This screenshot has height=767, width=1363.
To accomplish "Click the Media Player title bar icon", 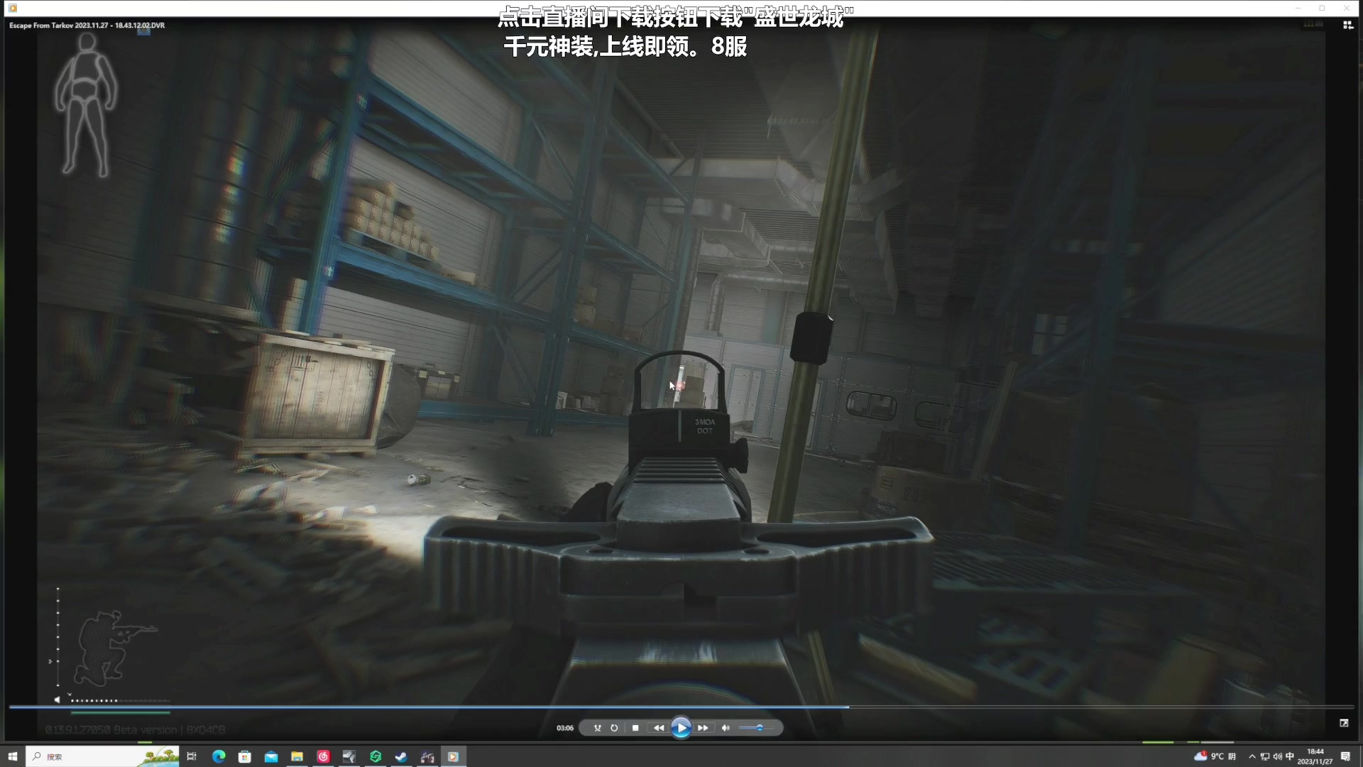I will (12, 8).
